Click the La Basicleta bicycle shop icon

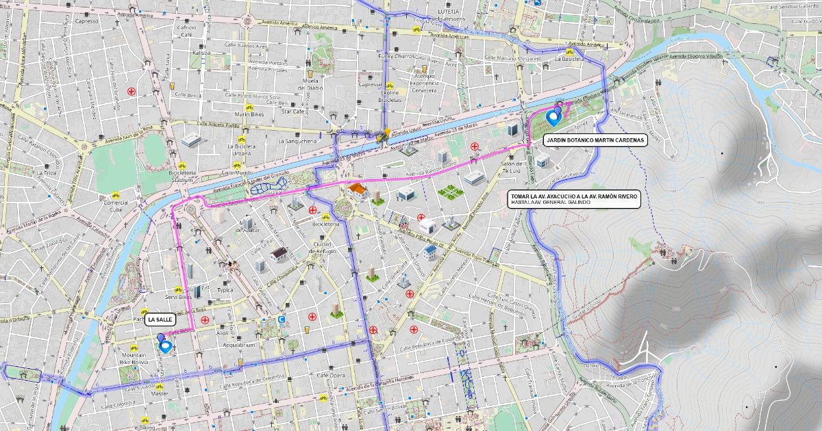pyautogui.click(x=569, y=51)
